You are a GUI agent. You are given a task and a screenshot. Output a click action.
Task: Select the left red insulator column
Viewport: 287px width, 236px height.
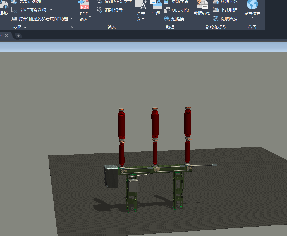click(x=121, y=138)
